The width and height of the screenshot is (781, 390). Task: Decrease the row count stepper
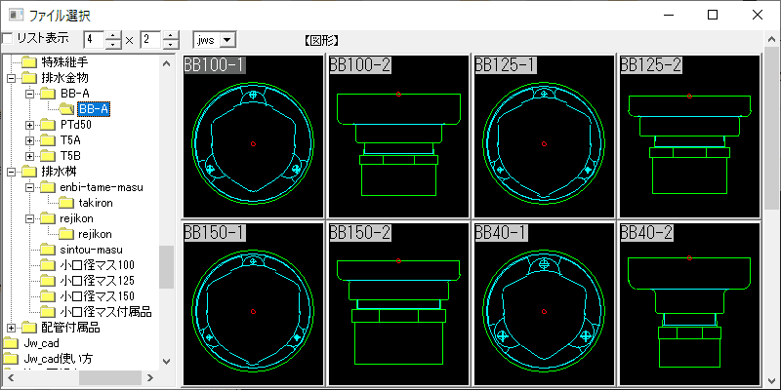171,45
